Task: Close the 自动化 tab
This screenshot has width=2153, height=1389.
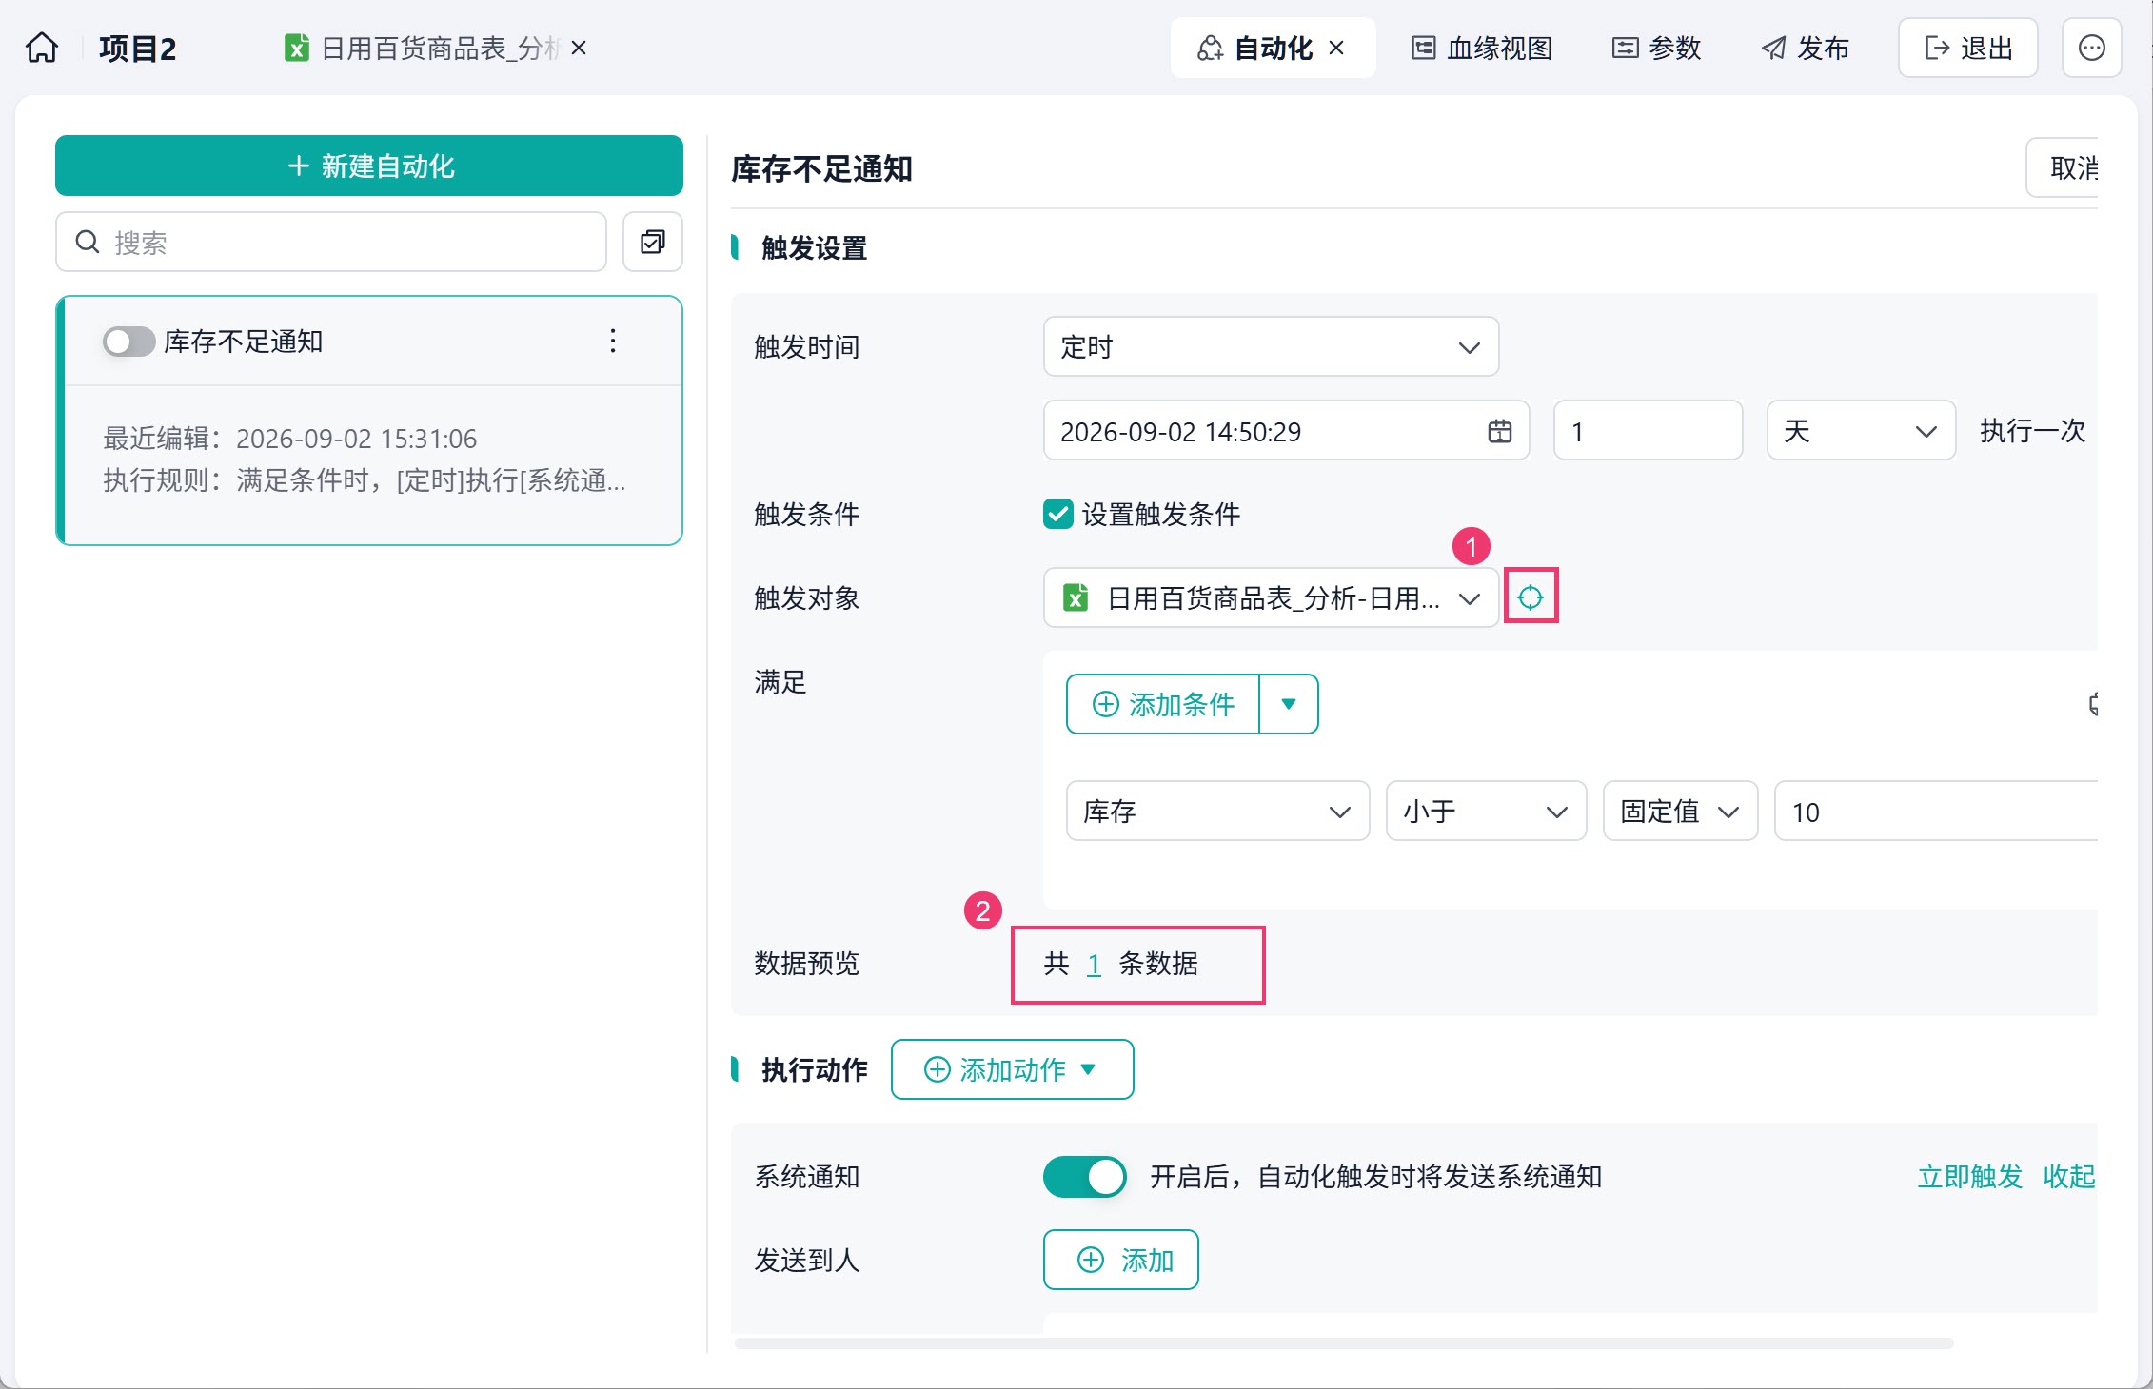Action: (x=1336, y=48)
